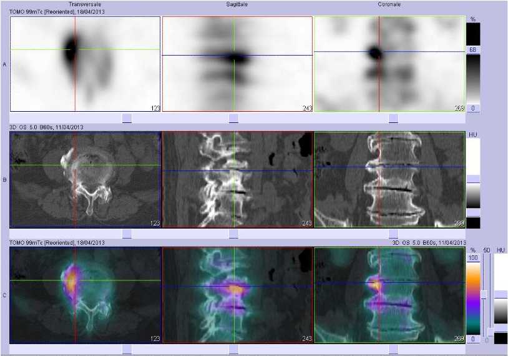Grab the slice slider handle under row A transversal view
Image resolution: width=508 pixels, height=356 pixels.
point(127,118)
